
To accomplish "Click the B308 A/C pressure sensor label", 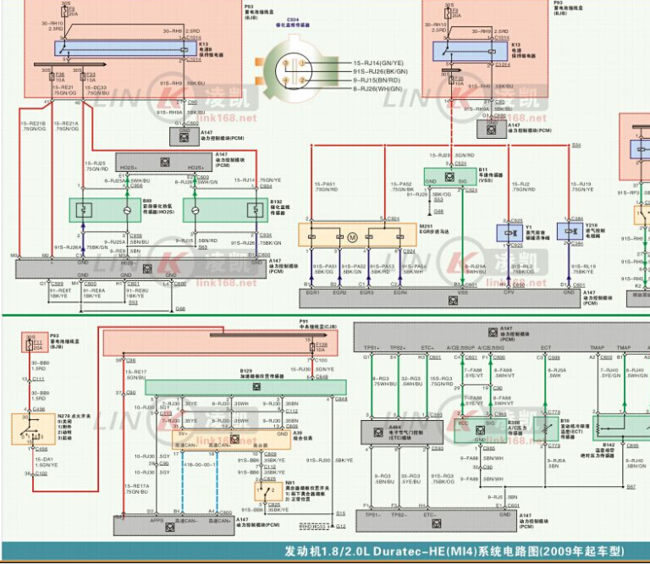I will click(x=517, y=428).
